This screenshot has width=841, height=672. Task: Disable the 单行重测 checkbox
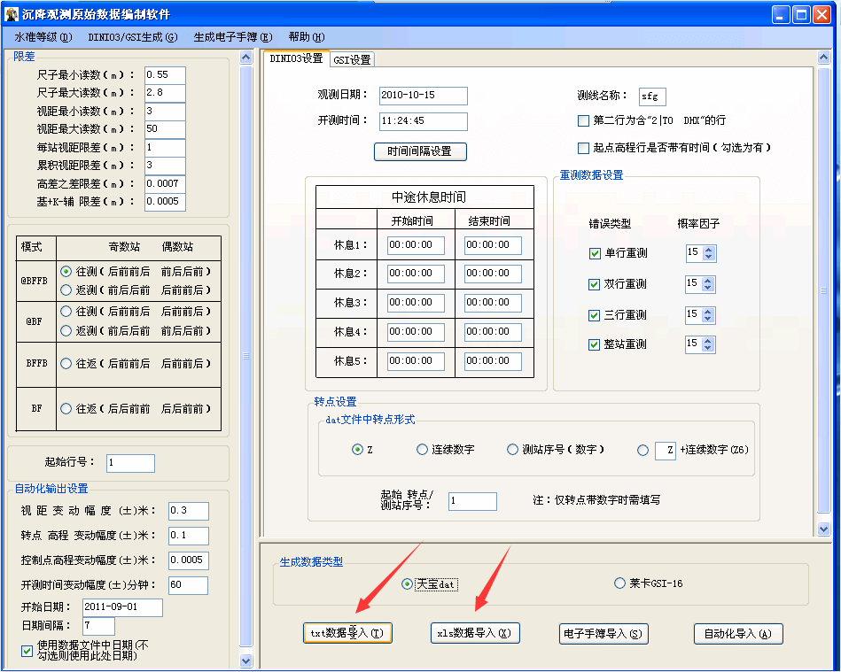594,253
